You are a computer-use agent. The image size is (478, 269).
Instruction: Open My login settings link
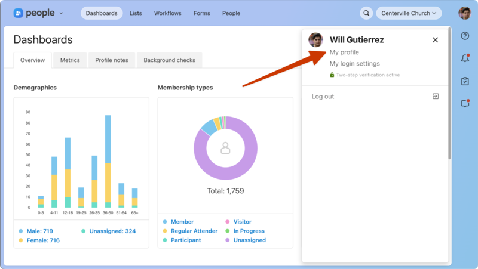354,64
